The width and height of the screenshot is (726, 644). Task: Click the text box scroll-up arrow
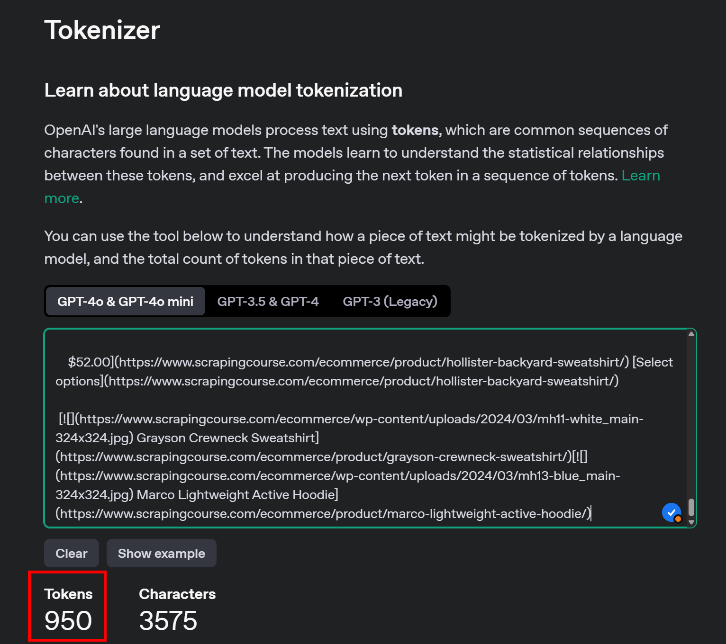click(691, 334)
